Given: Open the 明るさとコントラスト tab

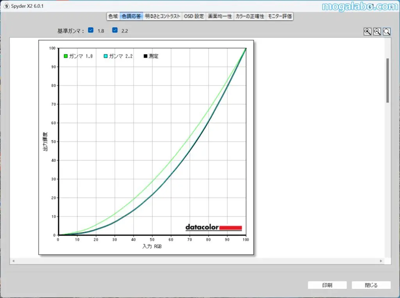Looking at the screenshot, I should click(x=162, y=16).
